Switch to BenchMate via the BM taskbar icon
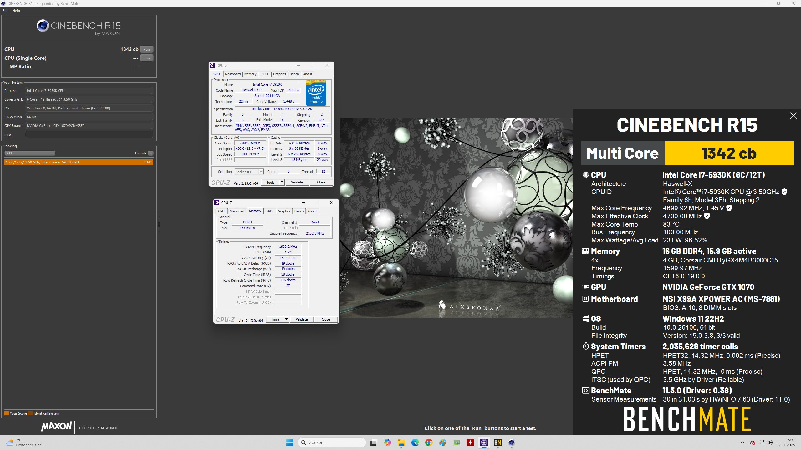This screenshot has width=801, height=450. [x=497, y=442]
